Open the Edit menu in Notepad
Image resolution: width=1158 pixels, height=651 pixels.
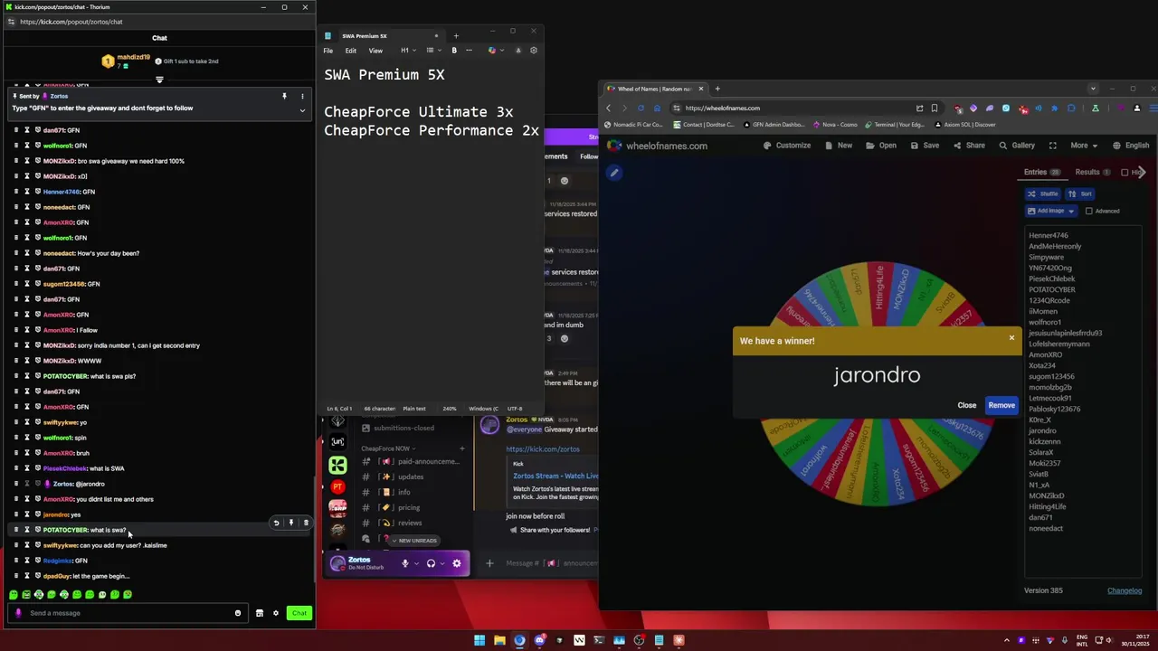[351, 51]
